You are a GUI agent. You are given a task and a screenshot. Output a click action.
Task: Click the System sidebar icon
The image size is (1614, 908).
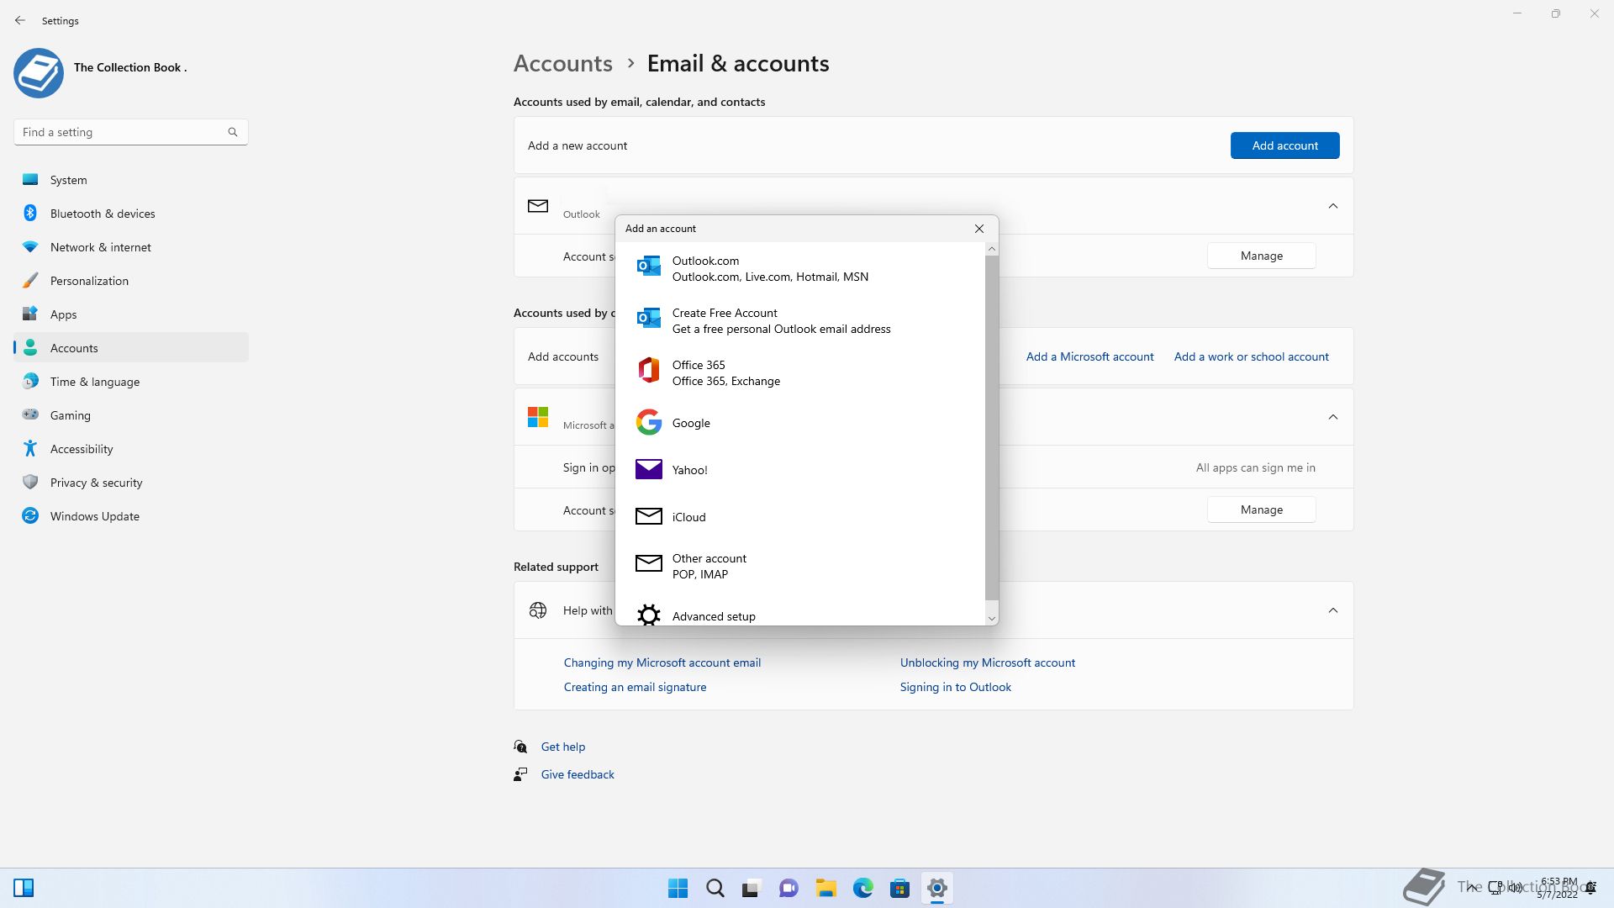[x=30, y=179]
